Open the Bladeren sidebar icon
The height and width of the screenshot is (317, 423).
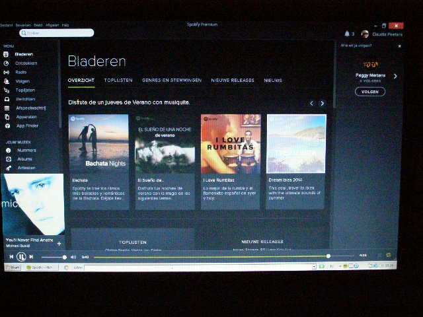6,54
